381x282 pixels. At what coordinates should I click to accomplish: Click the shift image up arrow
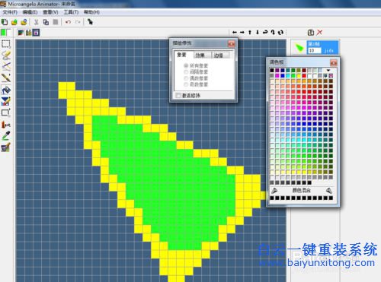pos(250,33)
